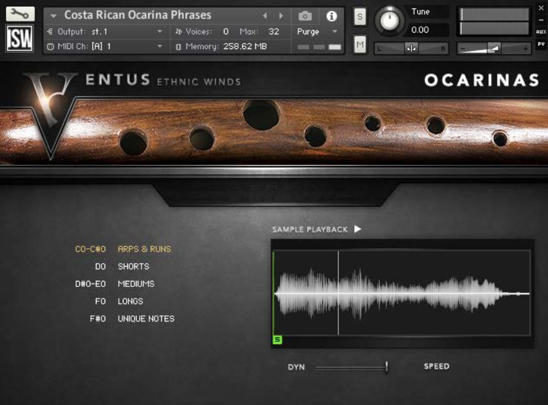Screen dimensions: 548x405
Task: Select the Mediums phrase category
Action: [x=136, y=284]
